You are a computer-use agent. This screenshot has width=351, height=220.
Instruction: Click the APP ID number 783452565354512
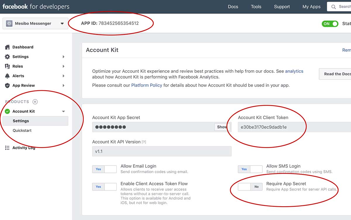tap(118, 23)
